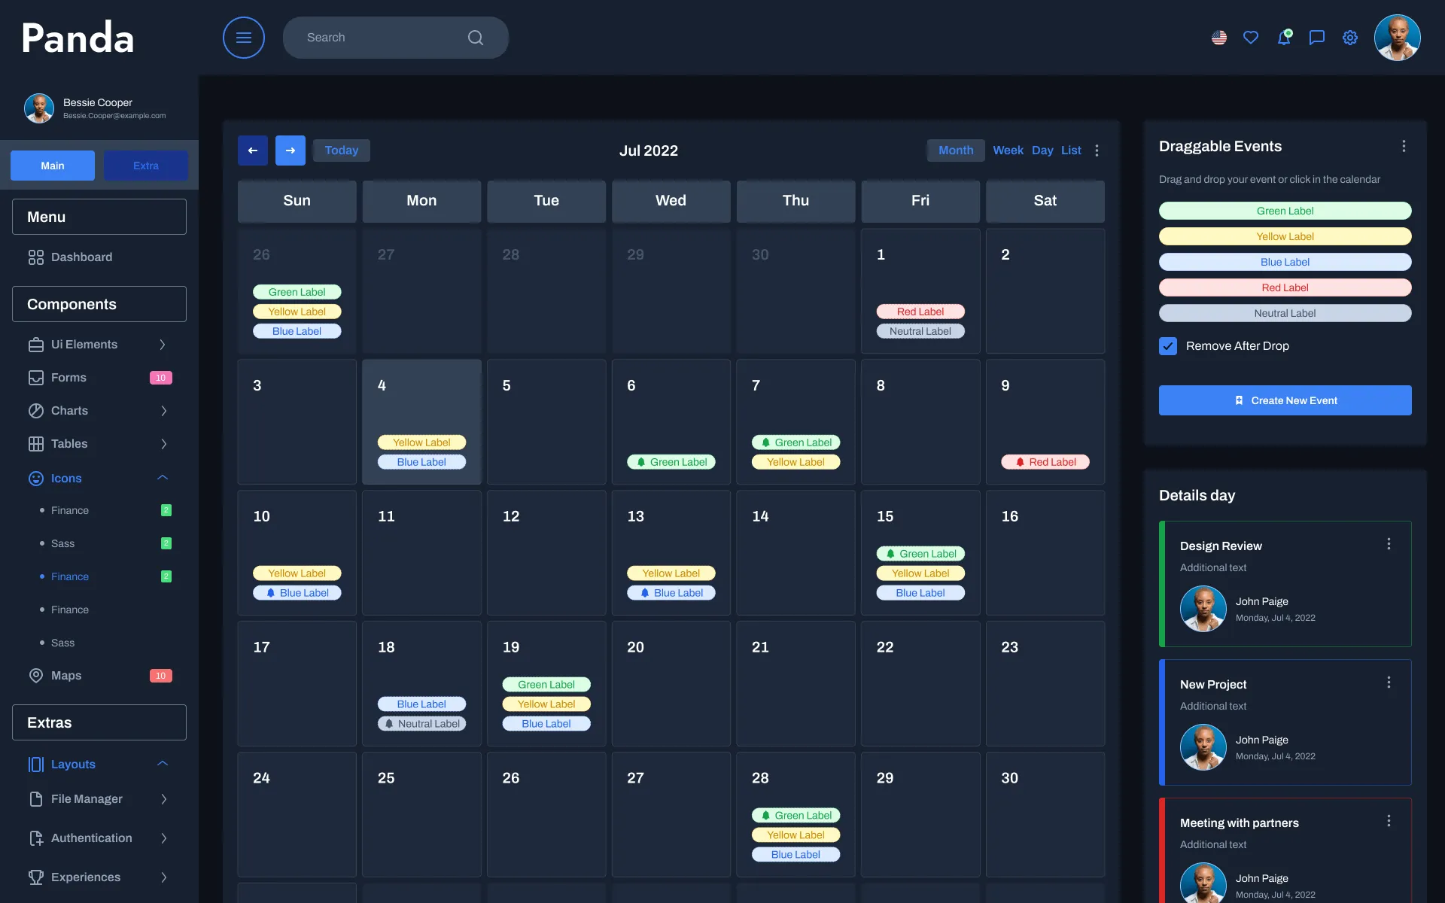Open options menu on Design Review card
1445x903 pixels.
1389,544
